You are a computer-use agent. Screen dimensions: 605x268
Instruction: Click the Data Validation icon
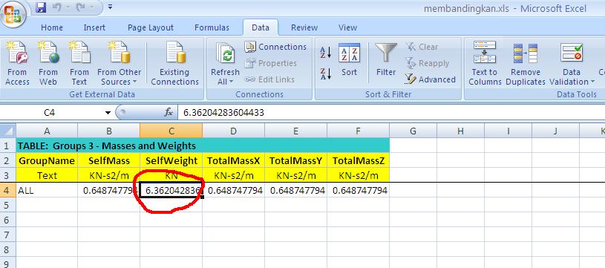click(x=572, y=53)
